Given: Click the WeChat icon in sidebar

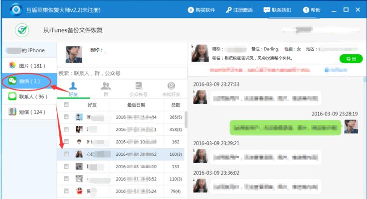Looking at the screenshot, I should coord(12,81).
